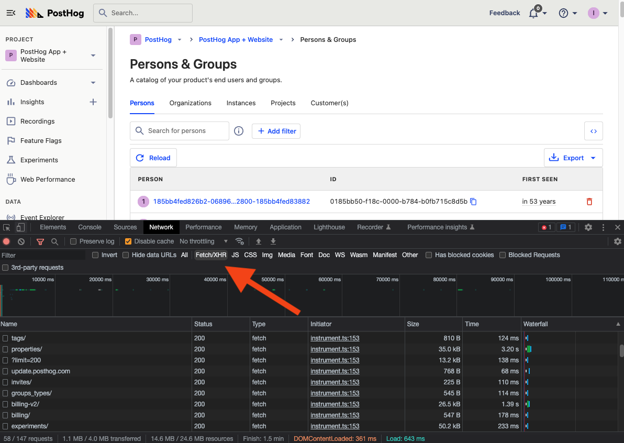Click the Add filter button
Screen dimensions: 624x443
click(x=276, y=131)
